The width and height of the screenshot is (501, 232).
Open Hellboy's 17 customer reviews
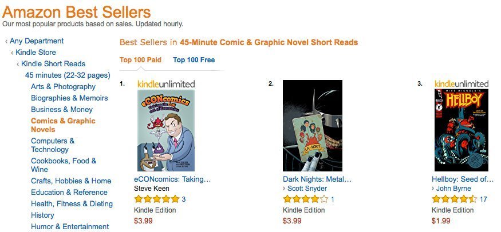click(483, 199)
